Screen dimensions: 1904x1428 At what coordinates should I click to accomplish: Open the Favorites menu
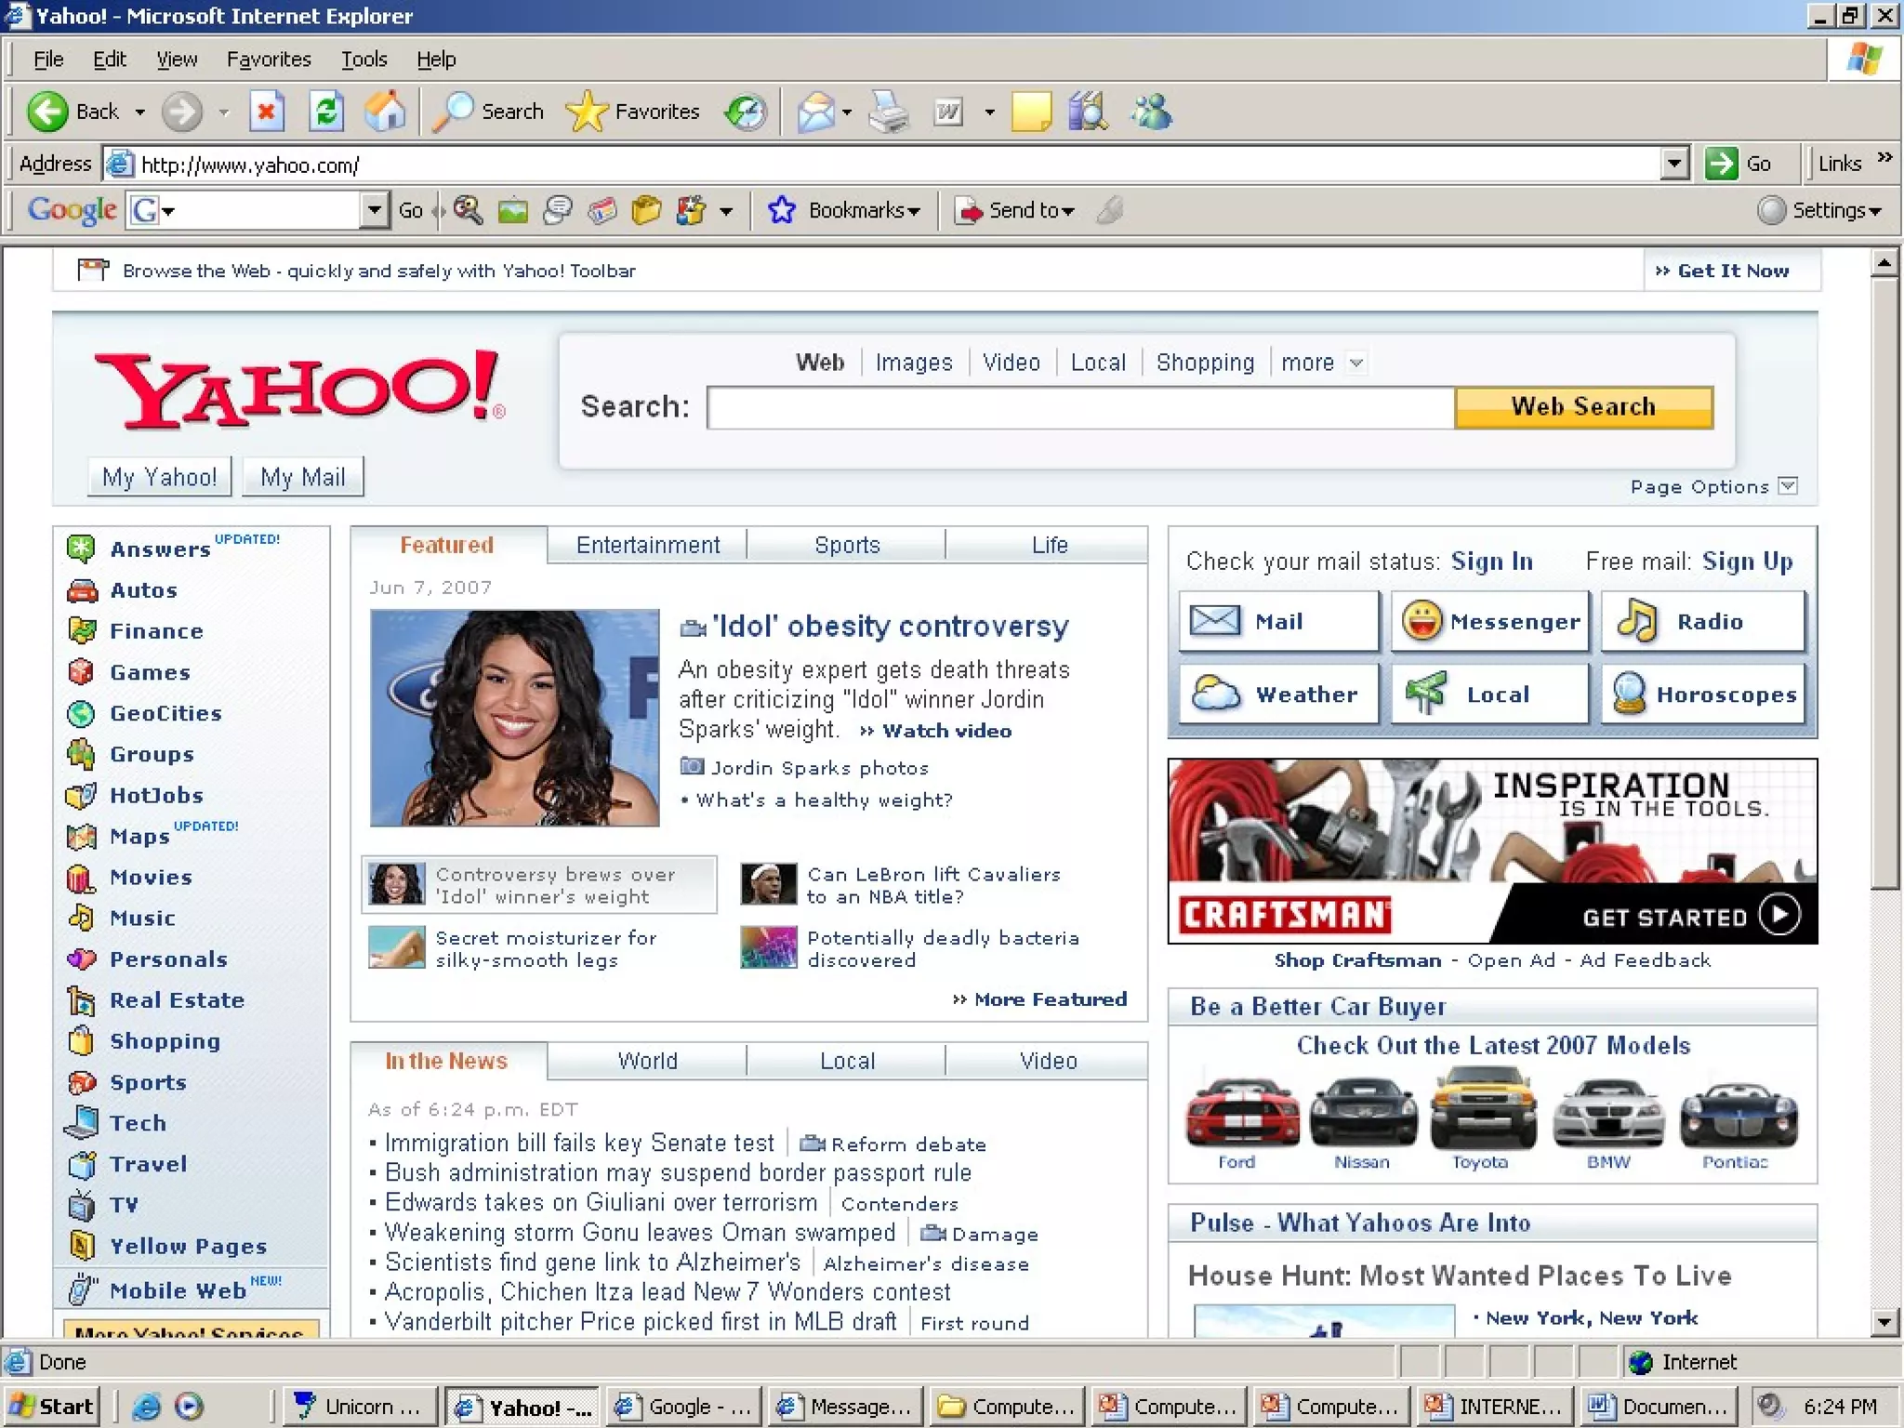(x=269, y=59)
